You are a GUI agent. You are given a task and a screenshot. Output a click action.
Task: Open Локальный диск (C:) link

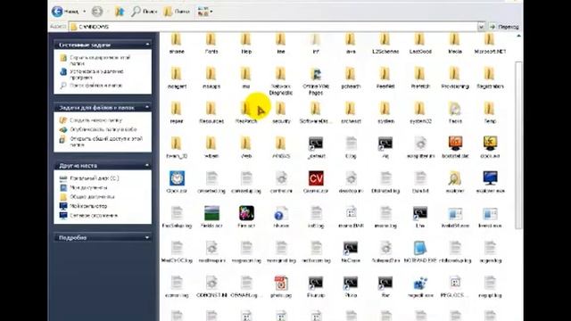94,178
